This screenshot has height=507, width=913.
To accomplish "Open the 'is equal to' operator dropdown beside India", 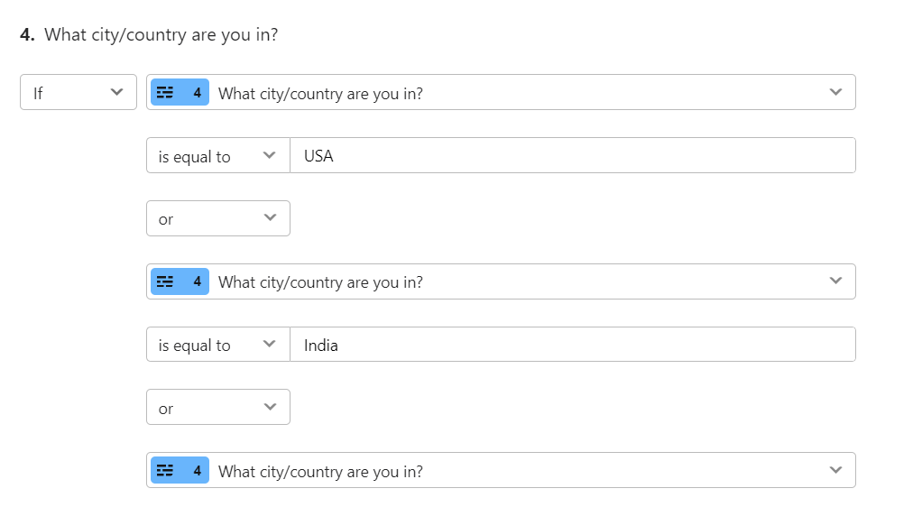I will tap(218, 344).
